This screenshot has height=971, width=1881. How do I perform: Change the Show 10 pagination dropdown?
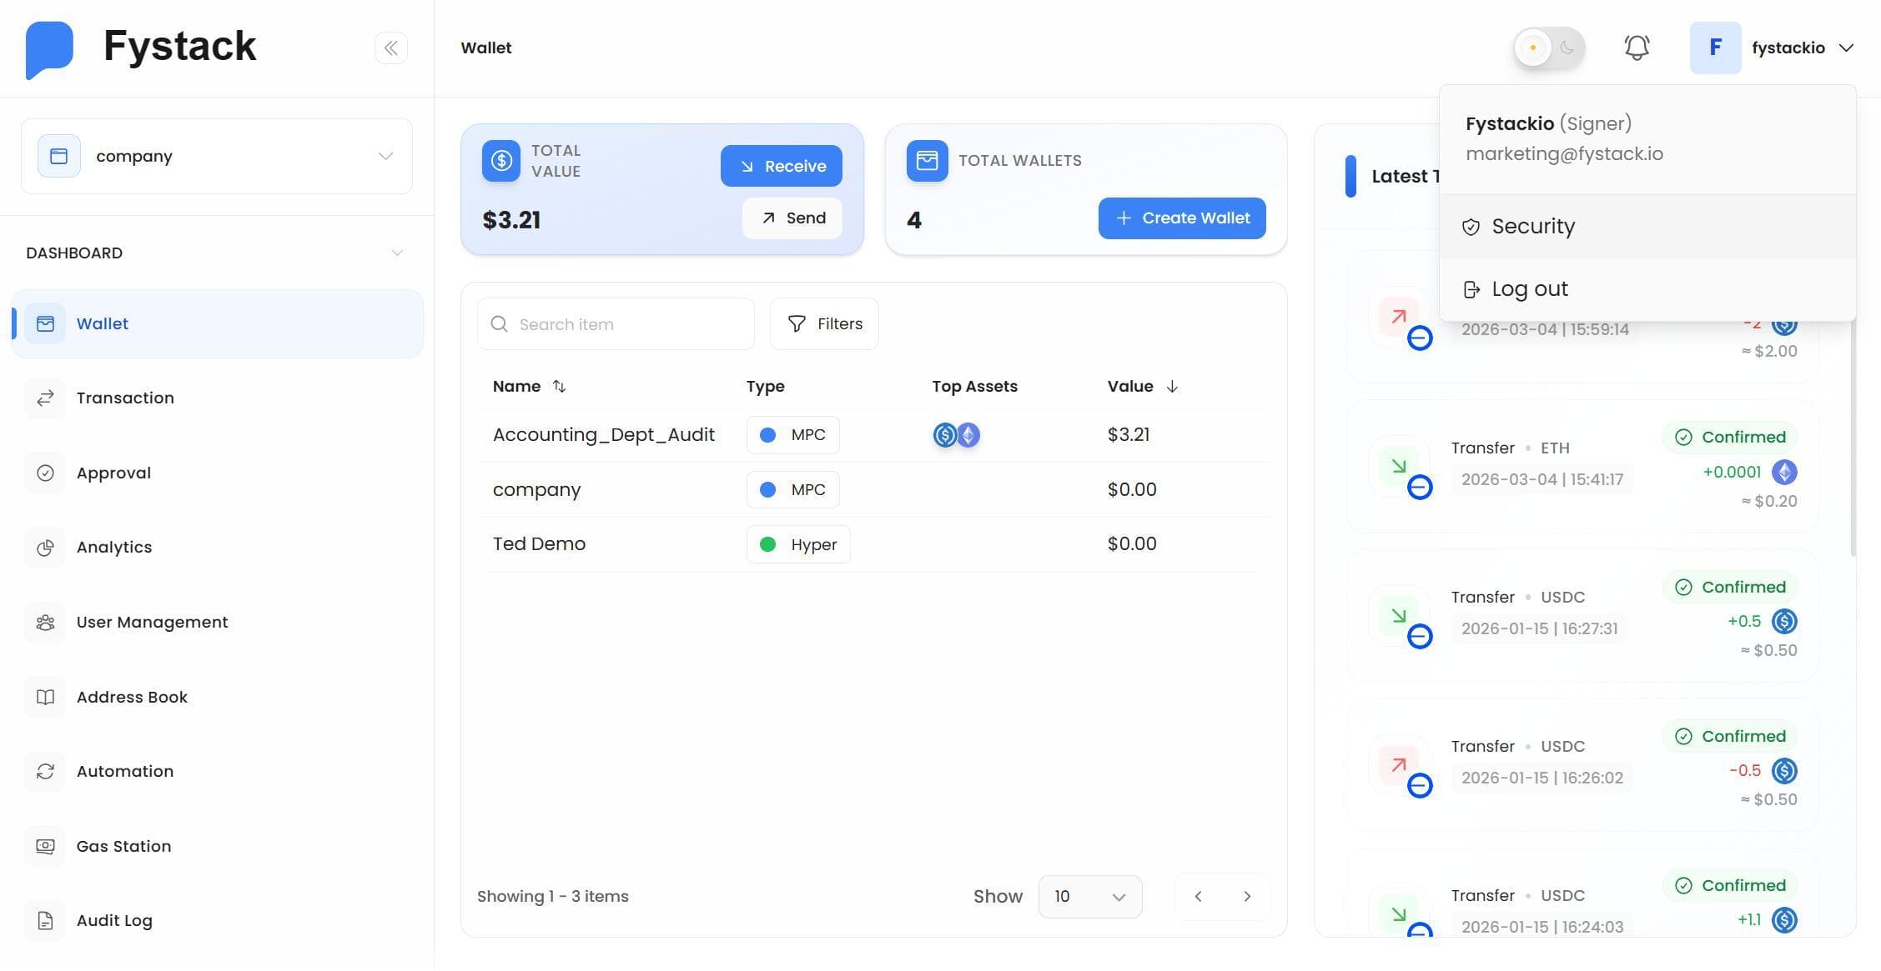tap(1089, 896)
